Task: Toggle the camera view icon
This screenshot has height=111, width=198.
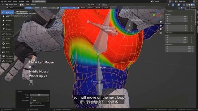Action: click(x=161, y=29)
